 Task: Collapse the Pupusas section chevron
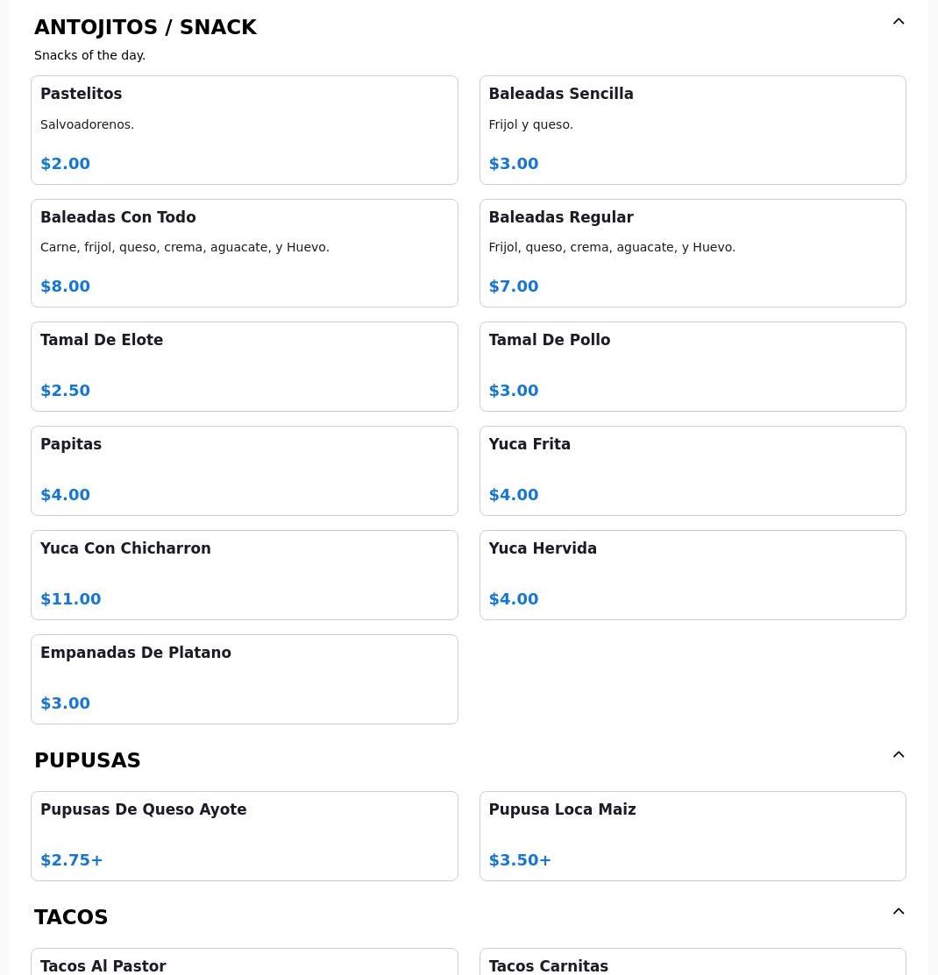[899, 755]
